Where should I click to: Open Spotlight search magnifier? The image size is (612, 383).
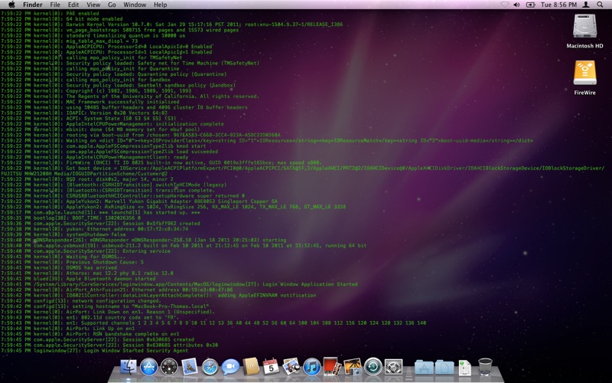600,5
